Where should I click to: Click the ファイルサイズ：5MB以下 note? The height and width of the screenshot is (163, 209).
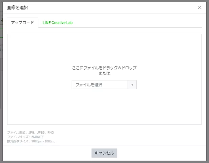pos(25,137)
